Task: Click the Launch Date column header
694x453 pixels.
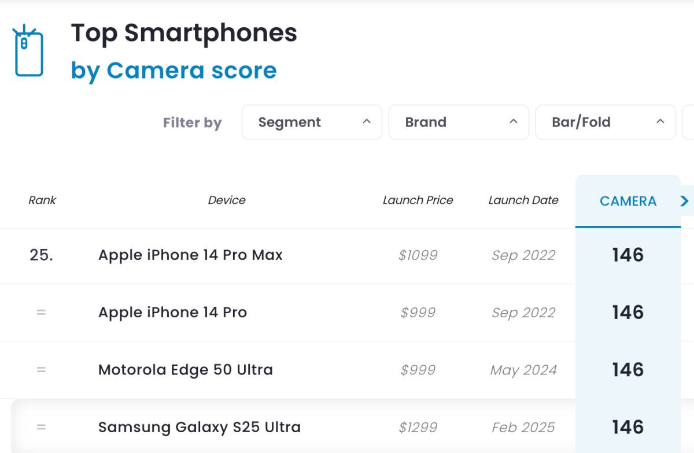Action: tap(523, 200)
